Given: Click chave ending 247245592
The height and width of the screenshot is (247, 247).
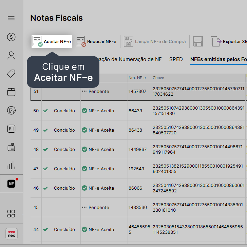Looking at the screenshot, I should click(198, 188).
